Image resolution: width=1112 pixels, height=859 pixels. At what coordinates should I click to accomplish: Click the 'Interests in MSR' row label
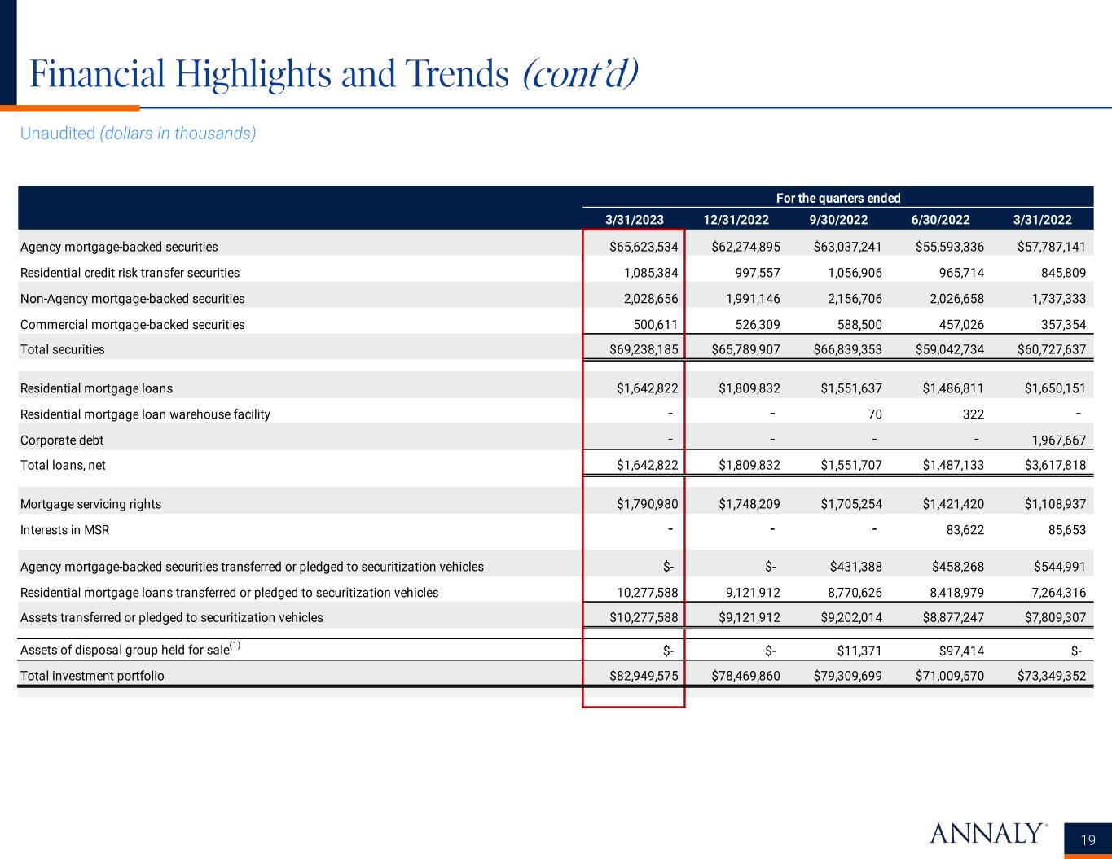click(x=64, y=530)
